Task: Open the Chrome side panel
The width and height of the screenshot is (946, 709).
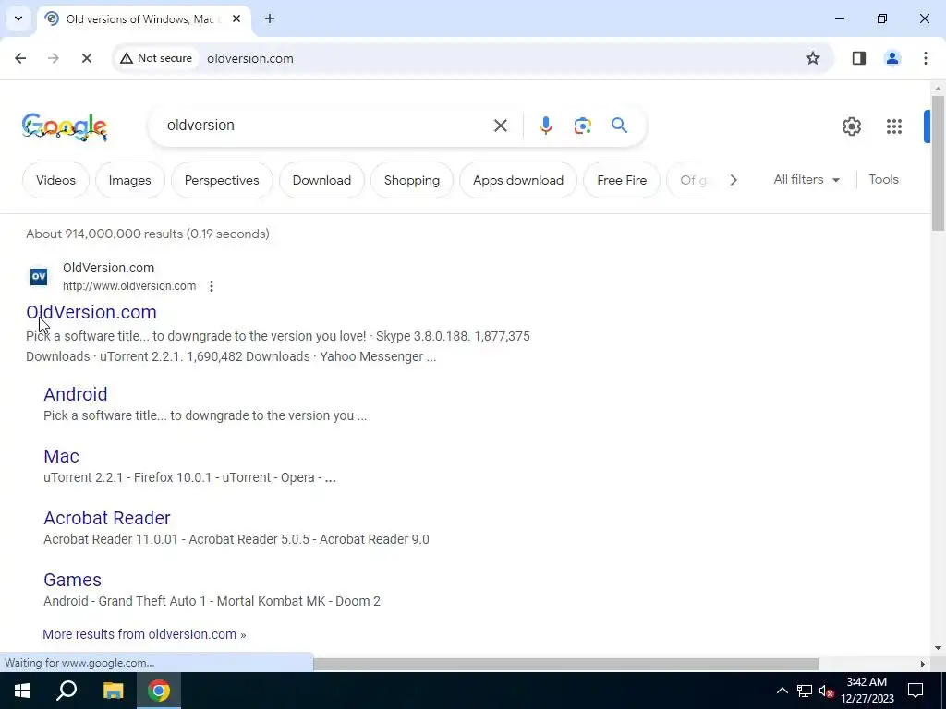Action: point(859,58)
